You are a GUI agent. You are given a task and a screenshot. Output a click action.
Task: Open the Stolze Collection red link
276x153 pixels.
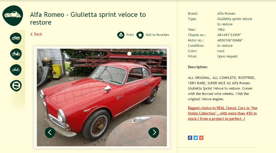223,113
